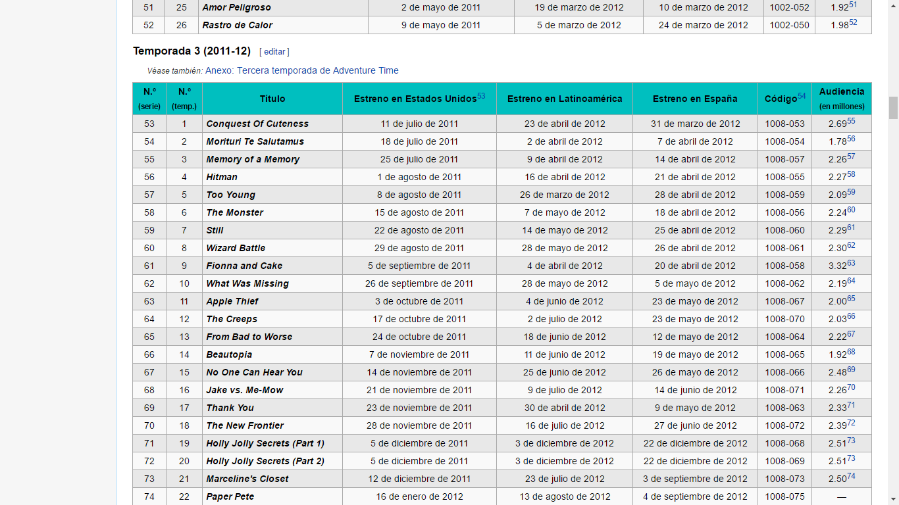Open 'Anexo: Tercera temporada de Adventure Time' link
The image size is (899, 505).
coord(302,70)
